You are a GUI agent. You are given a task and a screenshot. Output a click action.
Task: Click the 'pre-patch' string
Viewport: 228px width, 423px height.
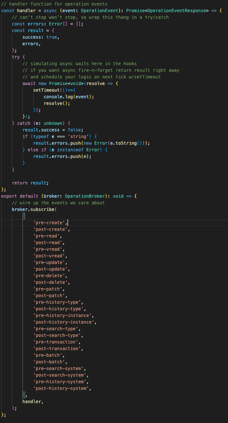coord(48,289)
